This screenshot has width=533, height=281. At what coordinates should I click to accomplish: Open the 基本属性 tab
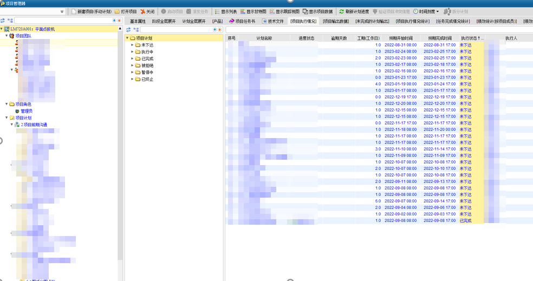pos(138,21)
